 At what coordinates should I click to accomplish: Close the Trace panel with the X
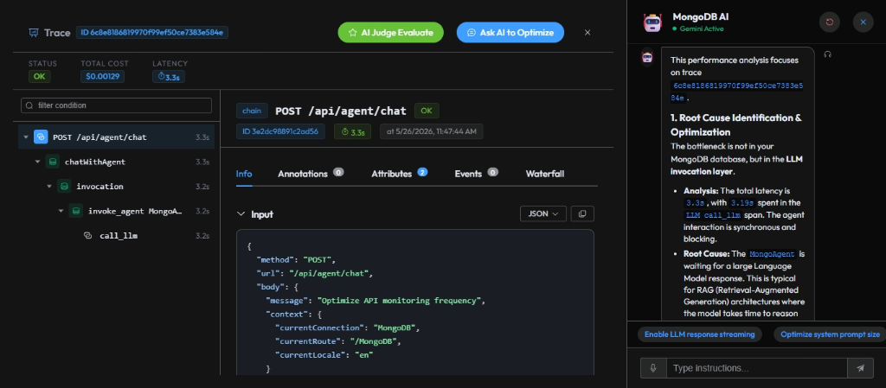point(587,33)
